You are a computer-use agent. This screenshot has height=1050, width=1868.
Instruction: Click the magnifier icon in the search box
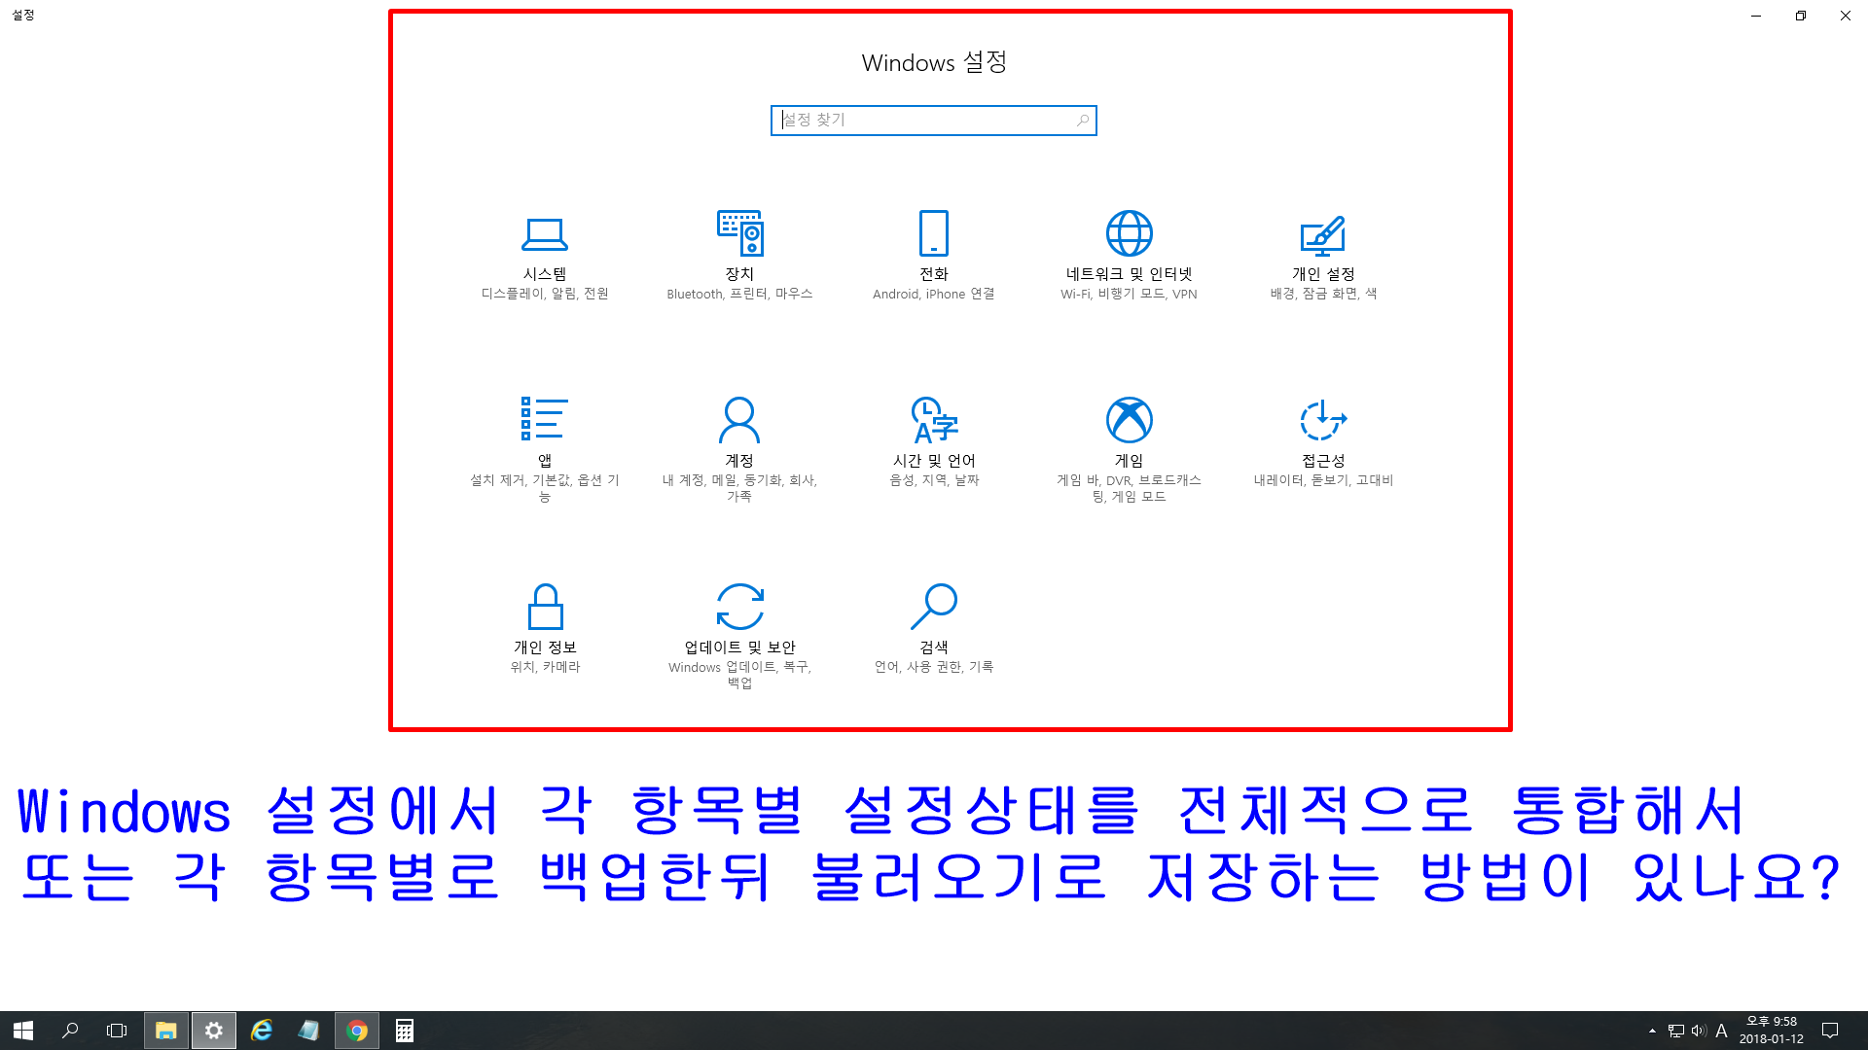click(1082, 121)
